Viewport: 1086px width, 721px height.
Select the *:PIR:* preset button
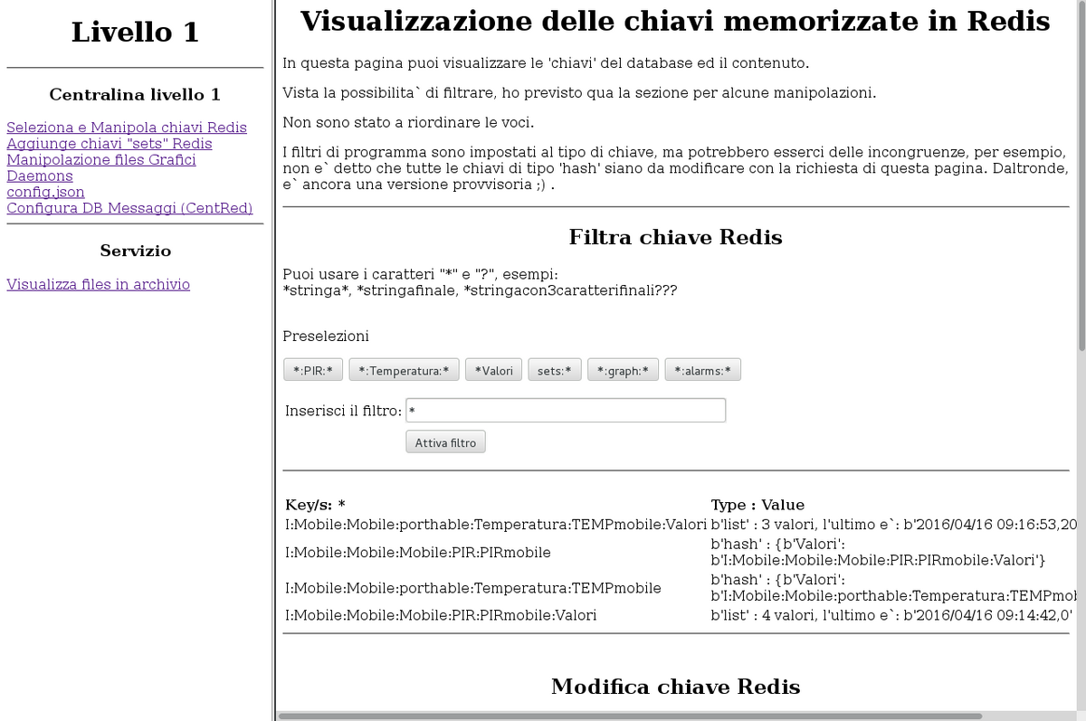click(x=312, y=370)
